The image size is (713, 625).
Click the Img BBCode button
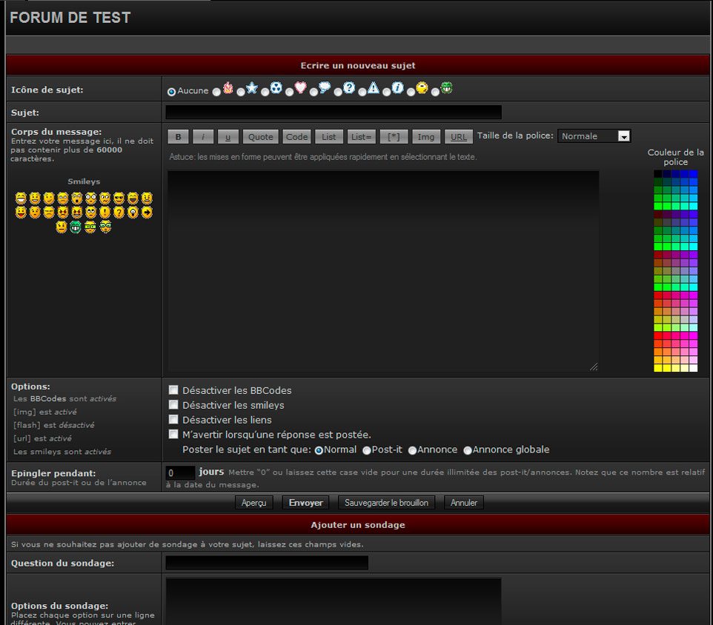(425, 137)
